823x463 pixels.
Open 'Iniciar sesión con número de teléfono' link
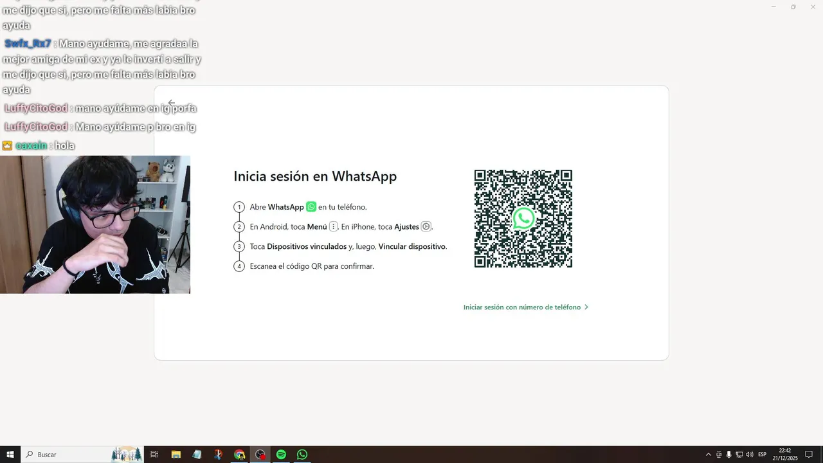pyautogui.click(x=526, y=307)
